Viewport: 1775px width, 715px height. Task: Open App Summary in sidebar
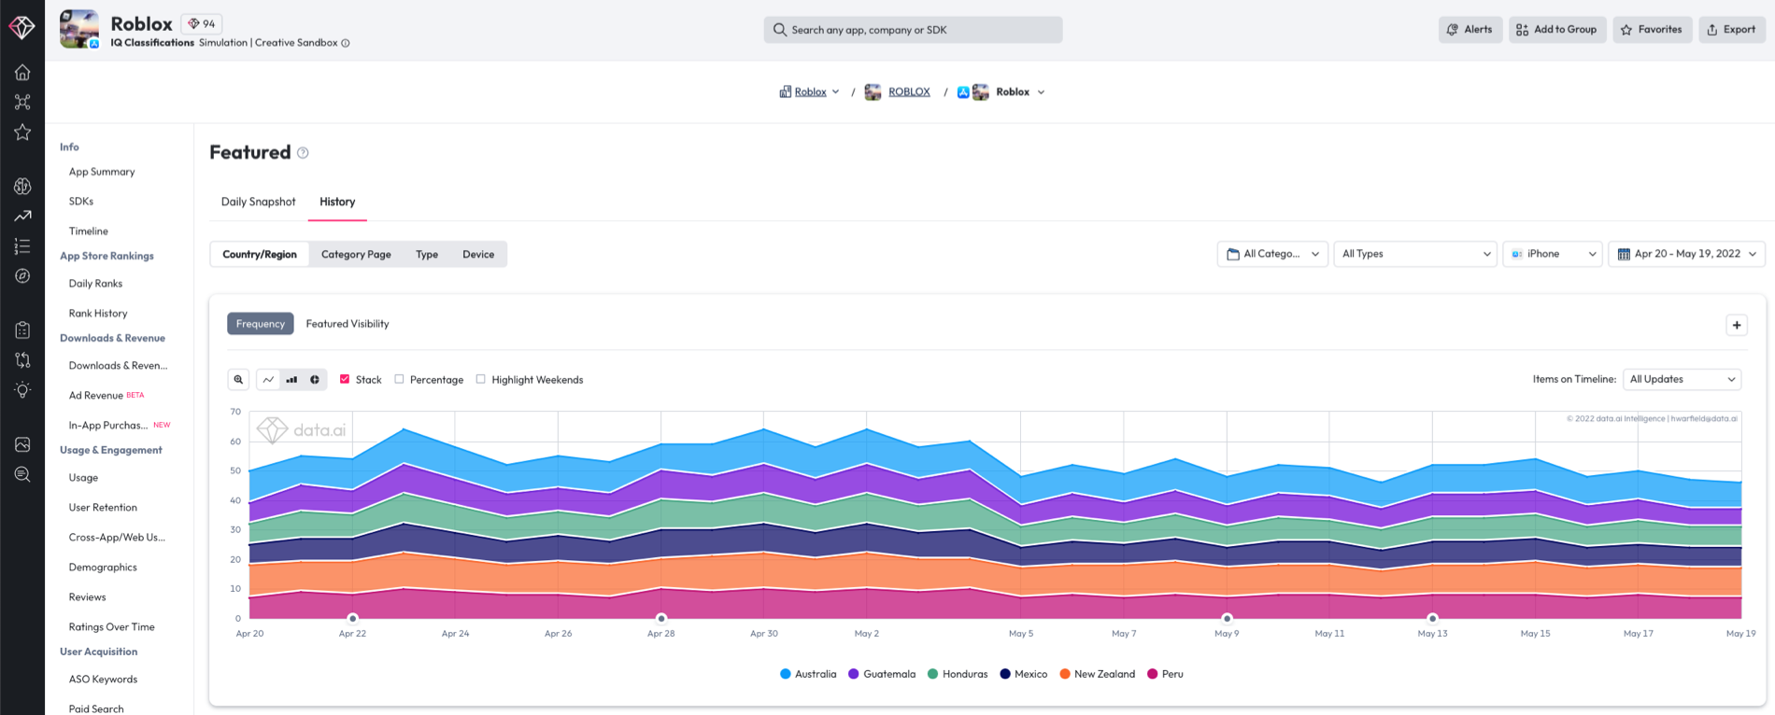tap(102, 172)
